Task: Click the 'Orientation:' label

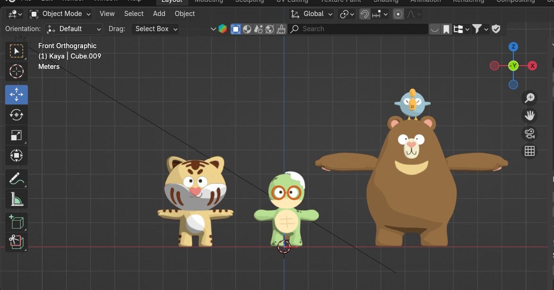Action: tap(23, 29)
